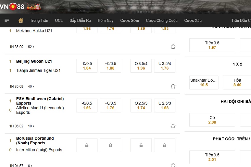Select Hòa odds 8.40
The image size is (251, 167).
coord(237,82)
